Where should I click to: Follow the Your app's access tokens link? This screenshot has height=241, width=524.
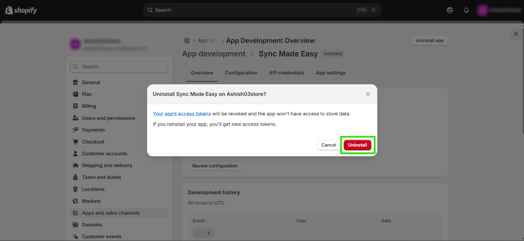pyautogui.click(x=182, y=113)
